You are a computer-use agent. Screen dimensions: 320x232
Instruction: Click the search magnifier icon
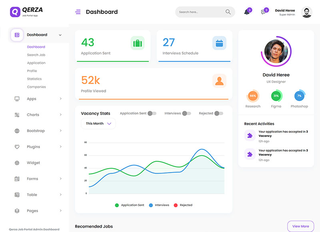tap(228, 12)
